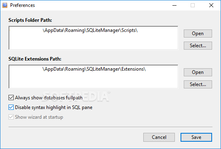The height and width of the screenshot is (149, 221).
Task: Cancel the preference changes
Action: point(159,137)
